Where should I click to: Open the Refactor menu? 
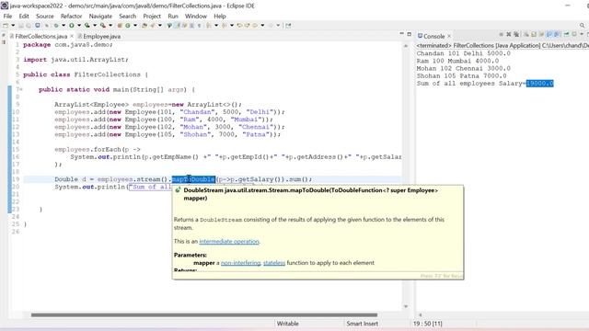[x=71, y=17]
